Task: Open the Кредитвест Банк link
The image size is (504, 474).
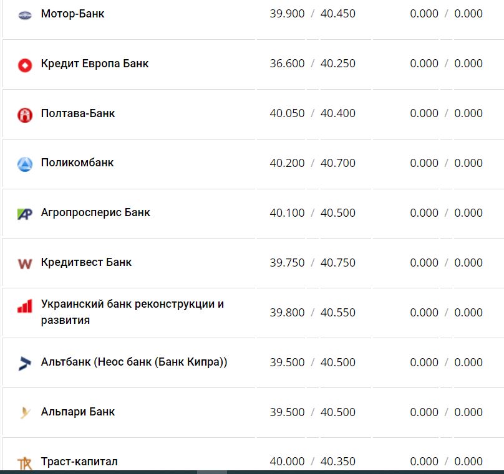Action: [86, 263]
